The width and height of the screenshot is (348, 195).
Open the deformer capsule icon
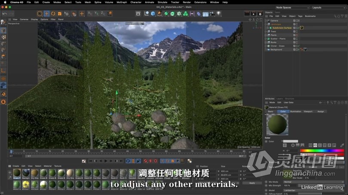point(198,14)
